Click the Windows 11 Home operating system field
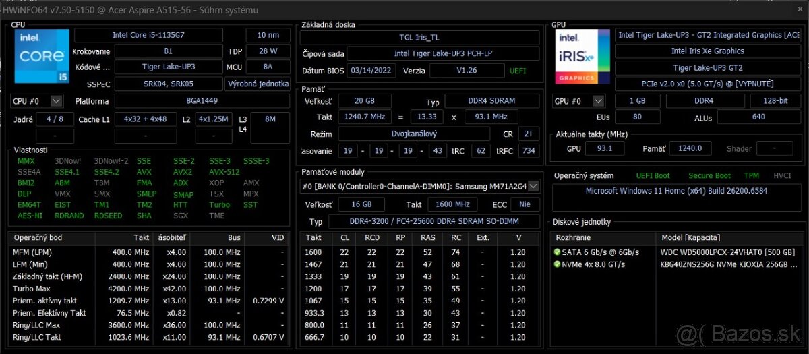Viewport: 809px width, 354px height. tap(677, 191)
